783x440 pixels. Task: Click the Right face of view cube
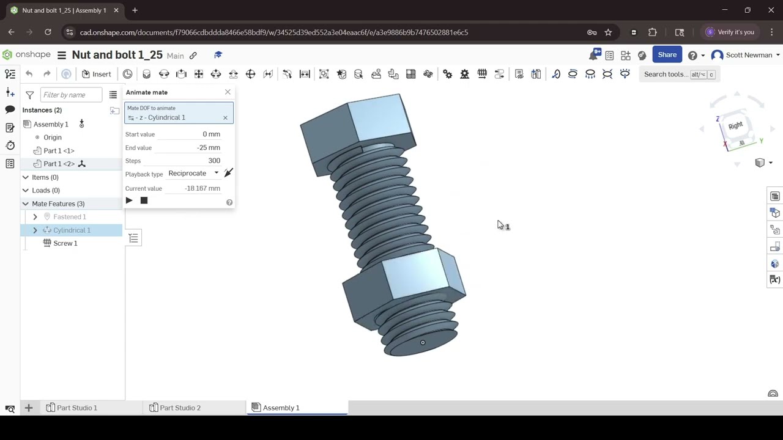tap(735, 125)
